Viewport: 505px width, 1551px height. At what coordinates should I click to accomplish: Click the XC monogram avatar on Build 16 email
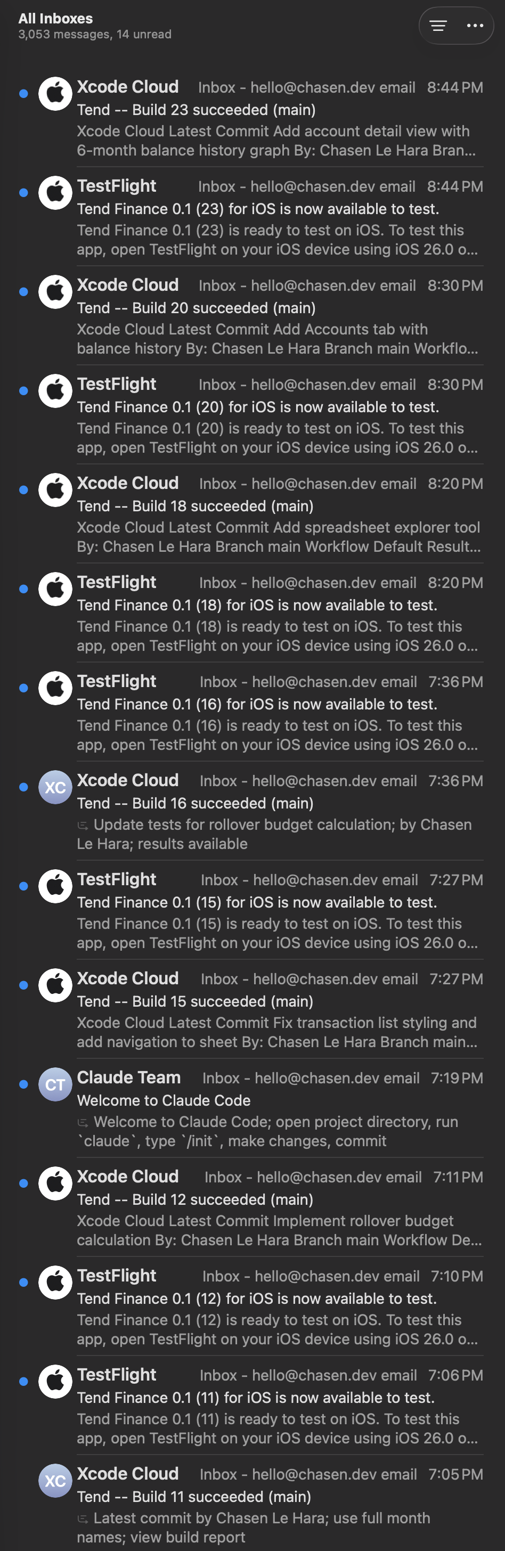pyautogui.click(x=55, y=787)
